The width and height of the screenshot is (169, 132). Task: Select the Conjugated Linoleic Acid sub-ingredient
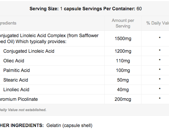(x=29, y=51)
